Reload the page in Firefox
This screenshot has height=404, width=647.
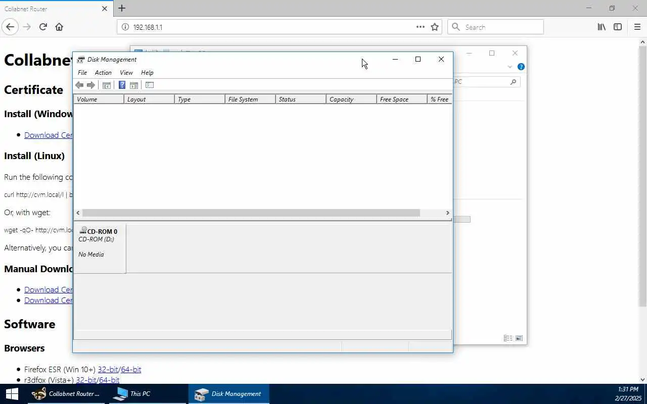click(43, 27)
